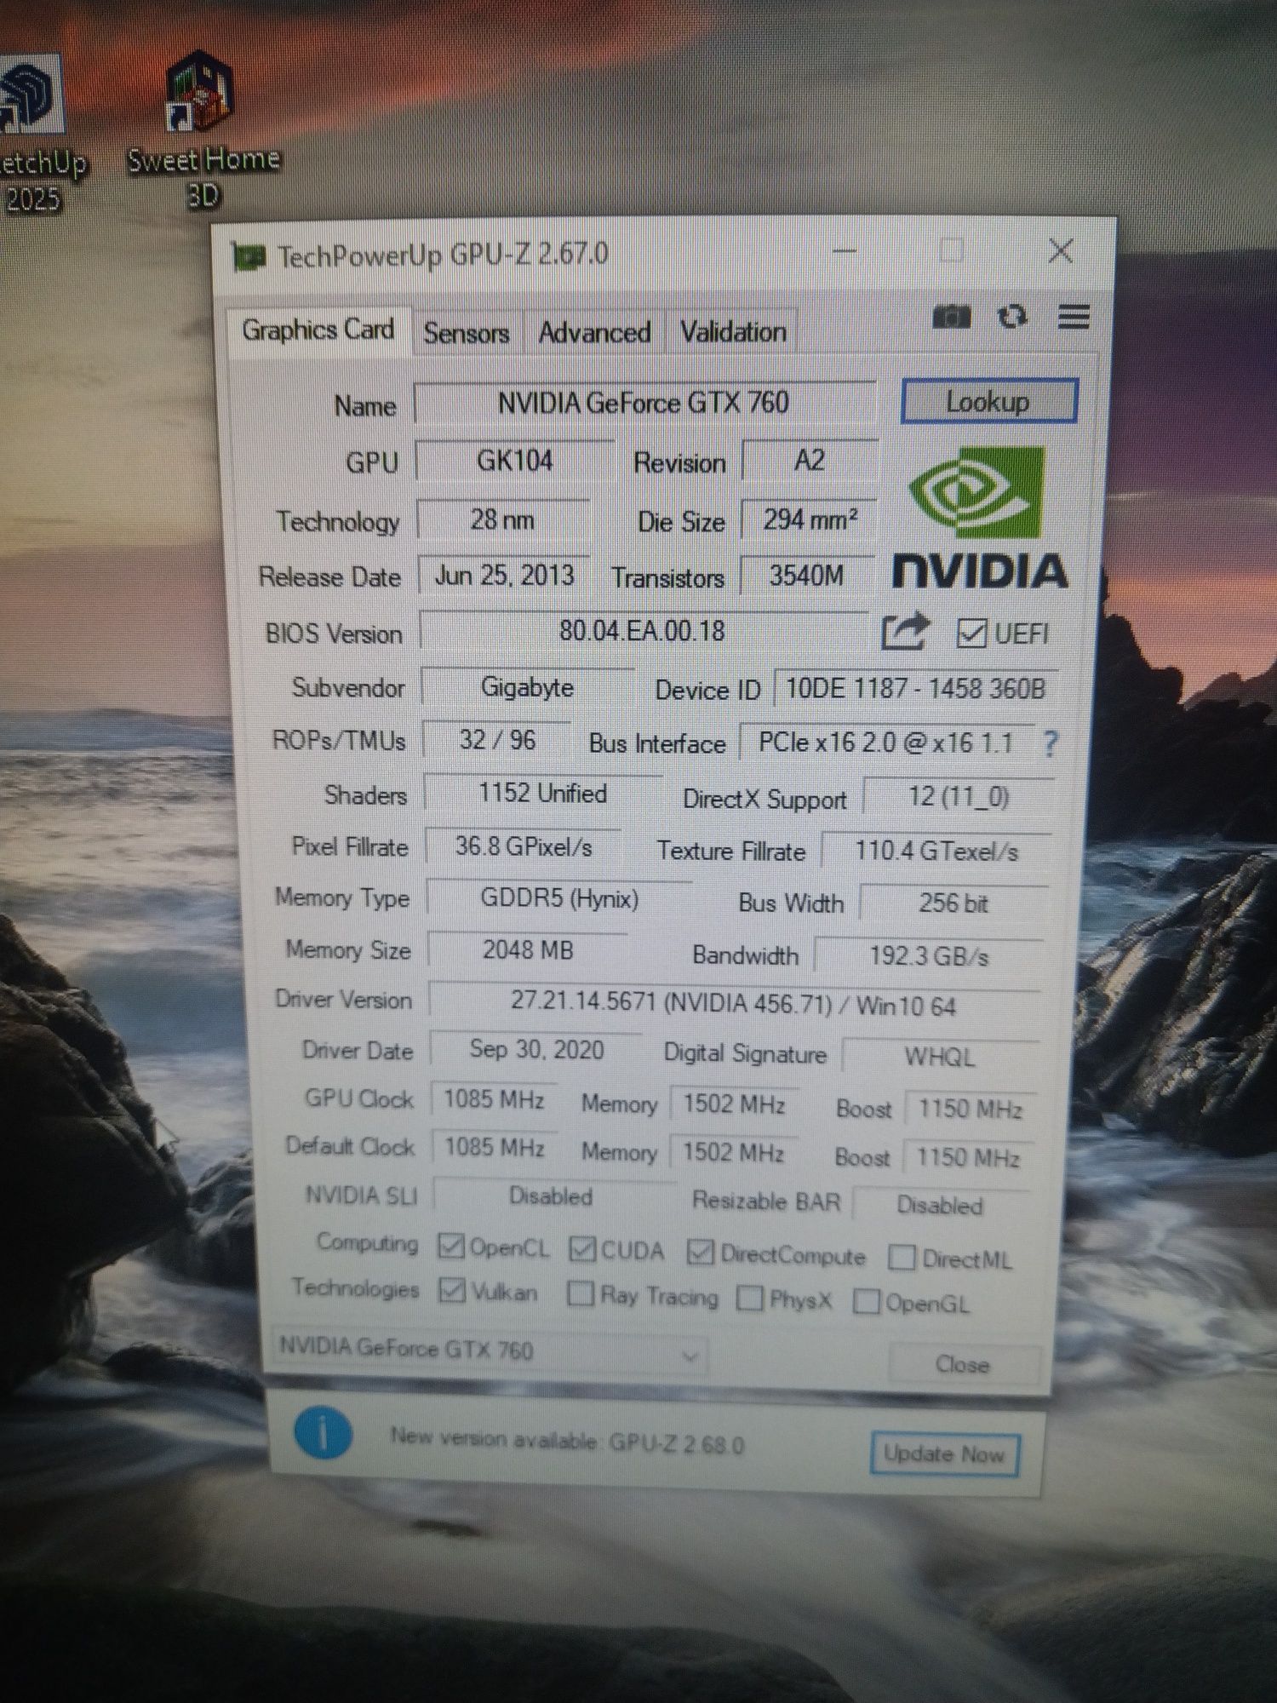Open the GPU selection dropdown
The width and height of the screenshot is (1277, 1703).
tap(489, 1351)
